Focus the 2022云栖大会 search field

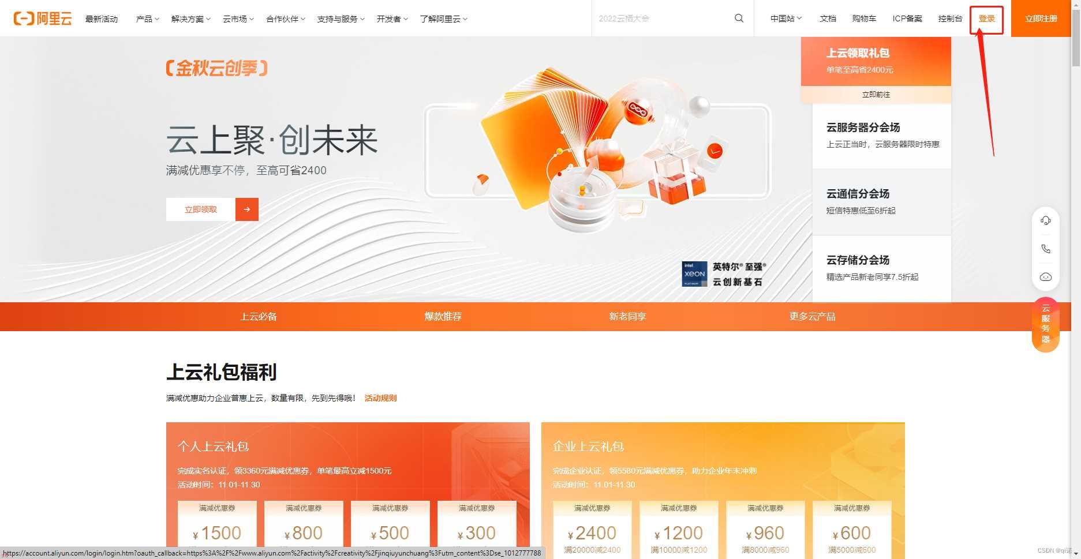663,18
